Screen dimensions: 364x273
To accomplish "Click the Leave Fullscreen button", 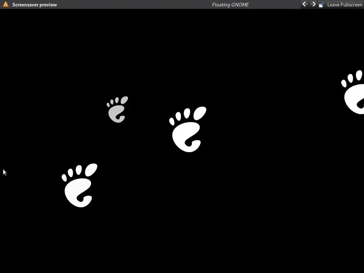I will tap(341, 5).
